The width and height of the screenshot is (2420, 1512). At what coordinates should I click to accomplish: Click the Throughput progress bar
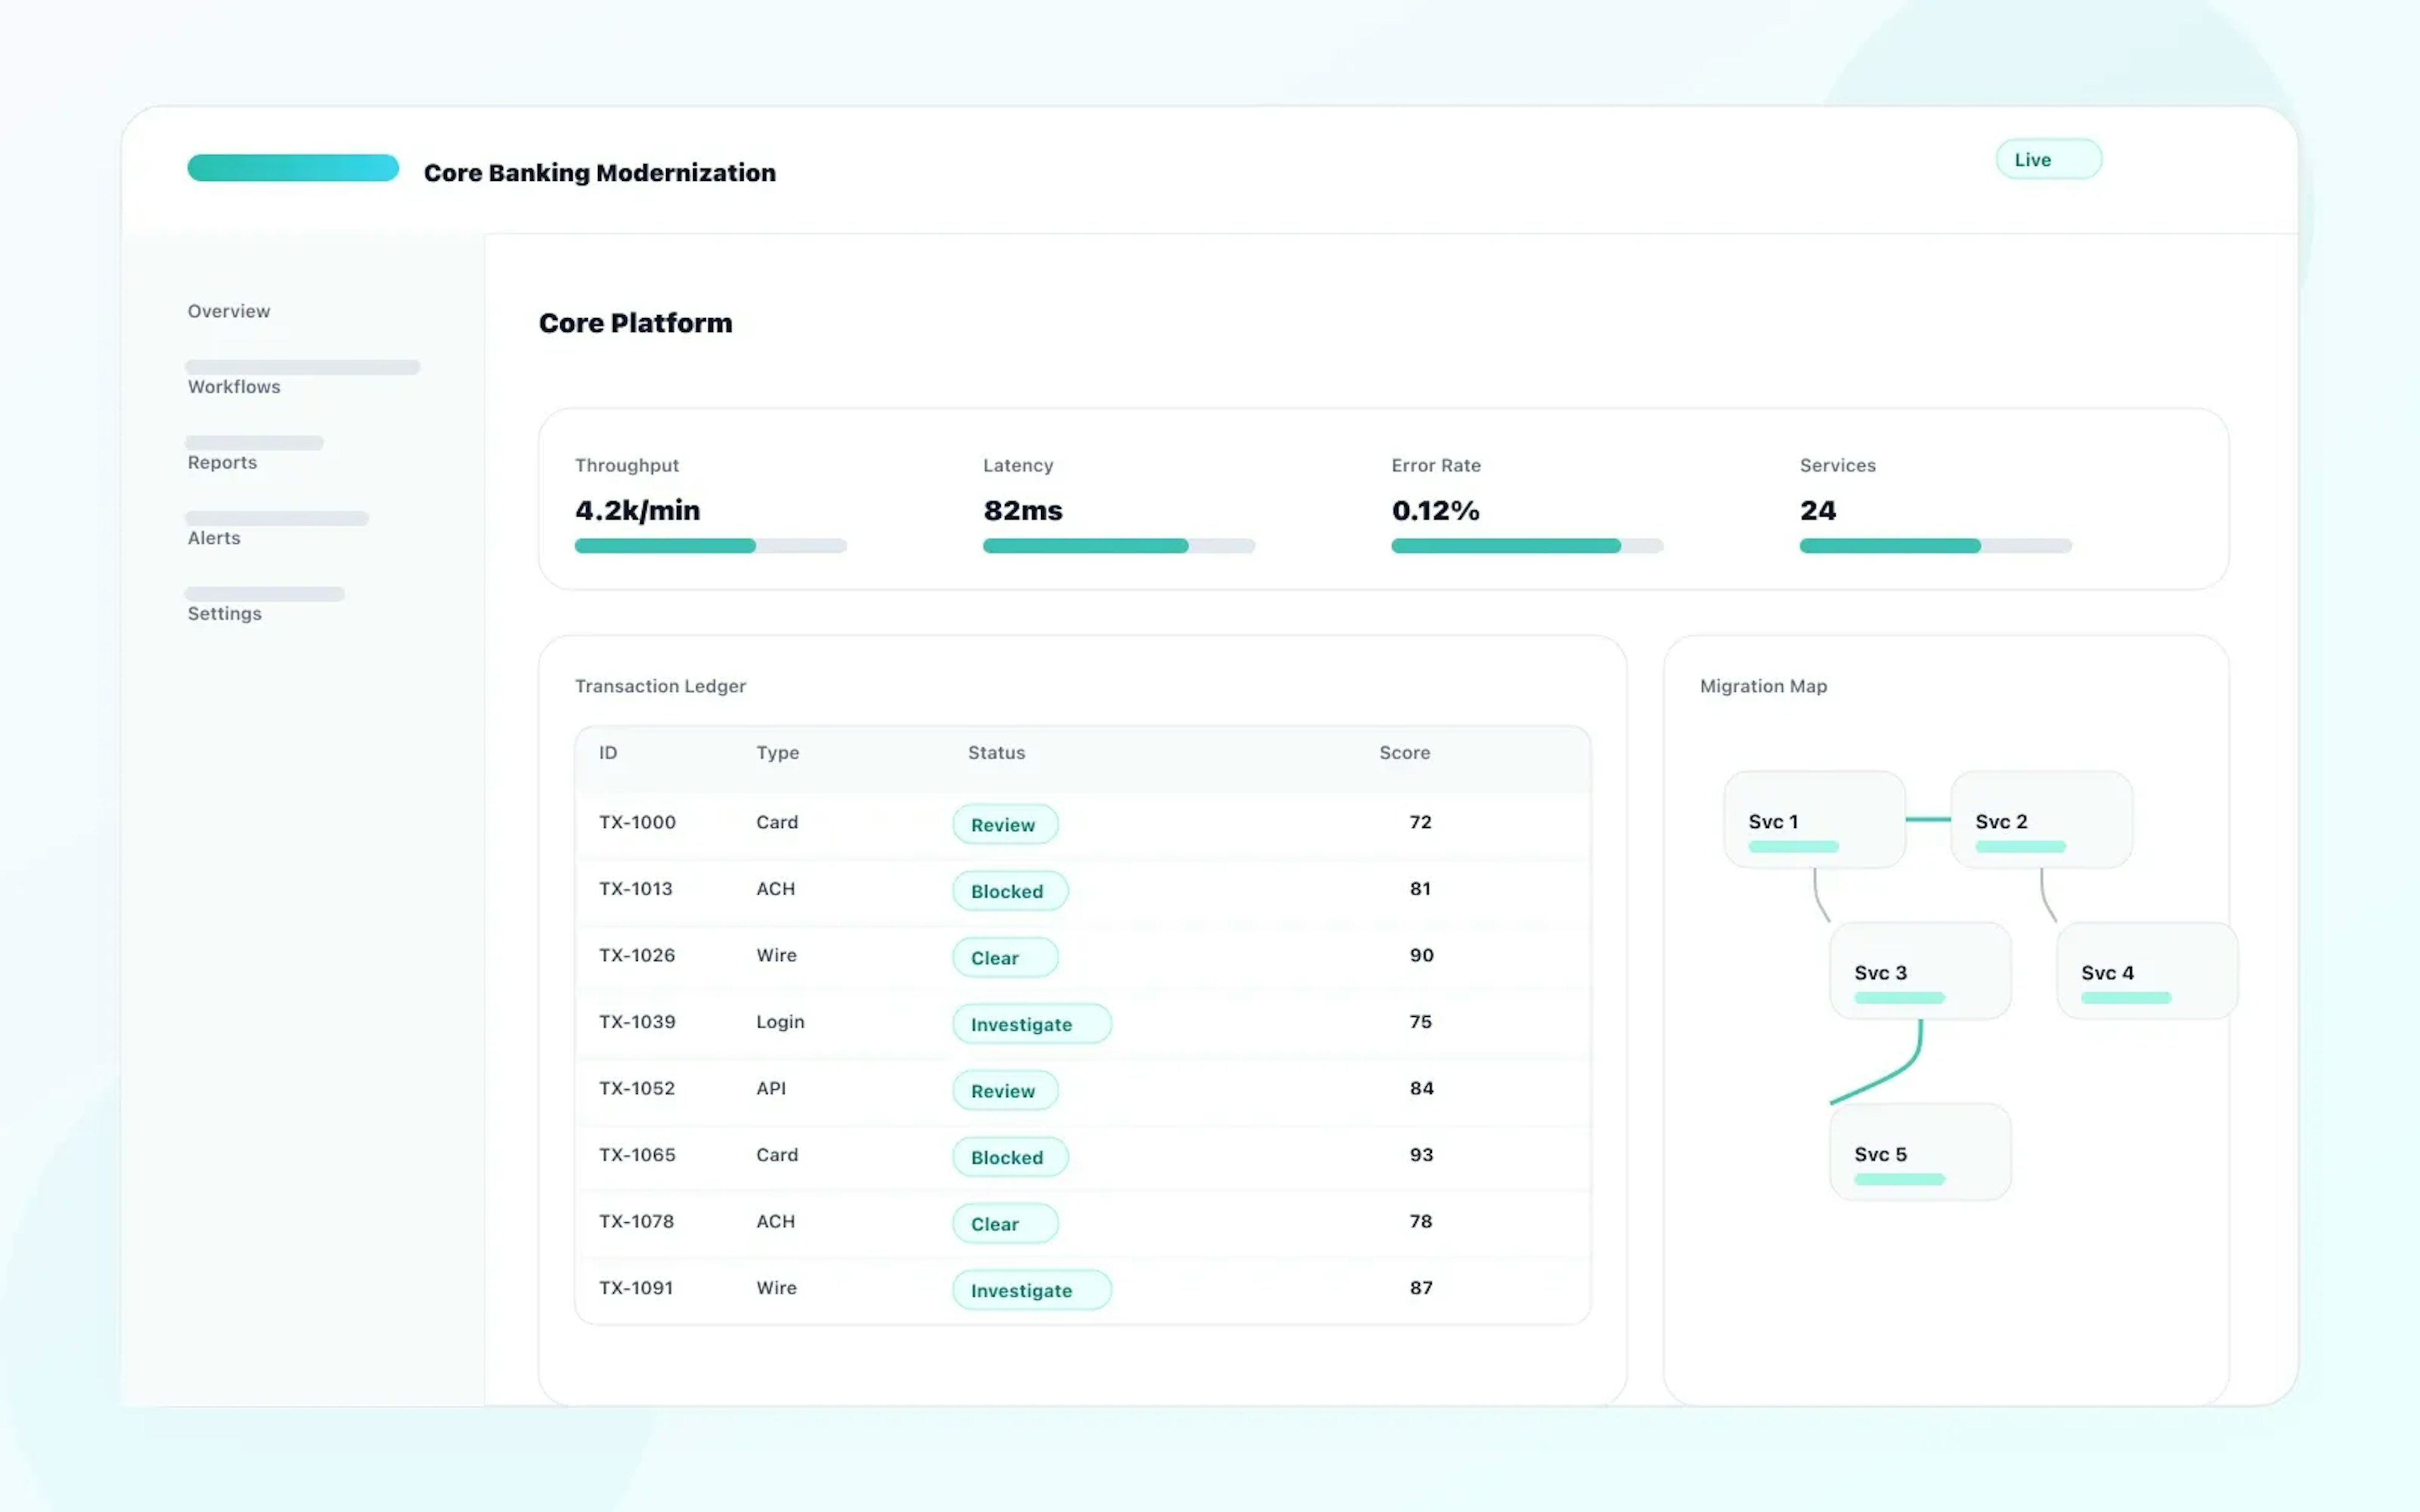[x=710, y=545]
